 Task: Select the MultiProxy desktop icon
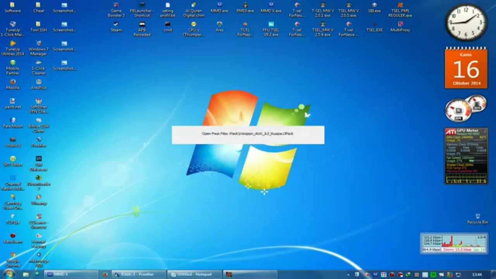click(400, 26)
